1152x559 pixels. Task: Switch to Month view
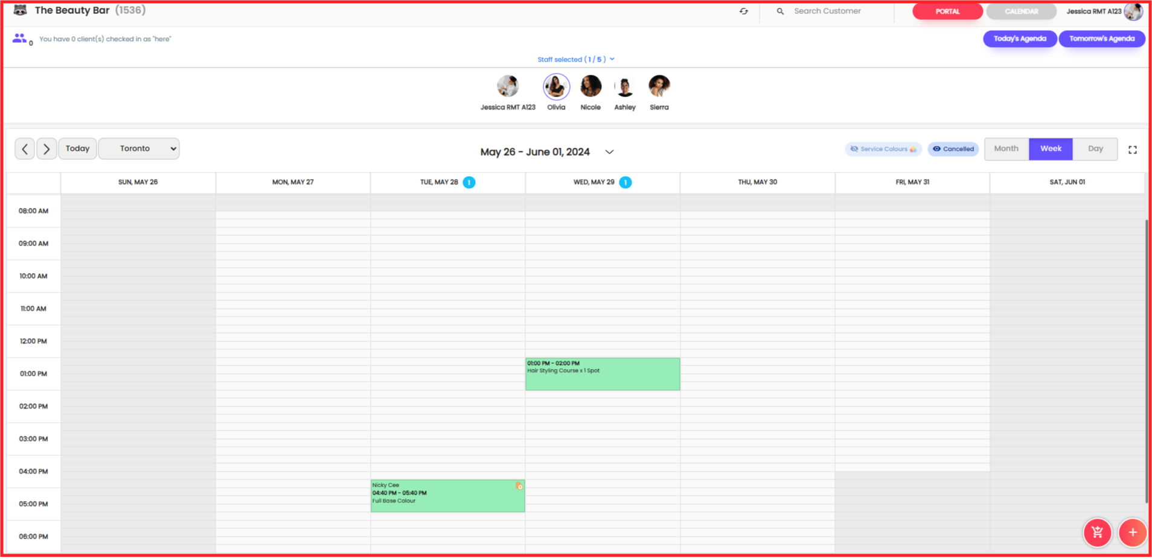click(1006, 149)
